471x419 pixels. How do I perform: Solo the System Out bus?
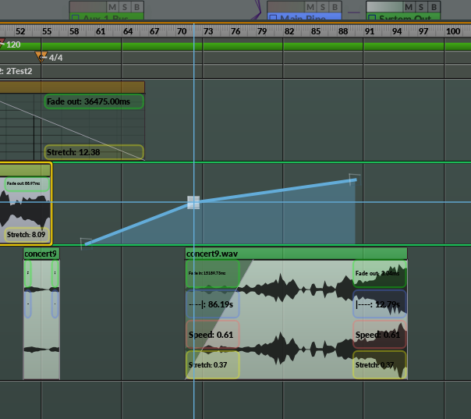[420, 7]
